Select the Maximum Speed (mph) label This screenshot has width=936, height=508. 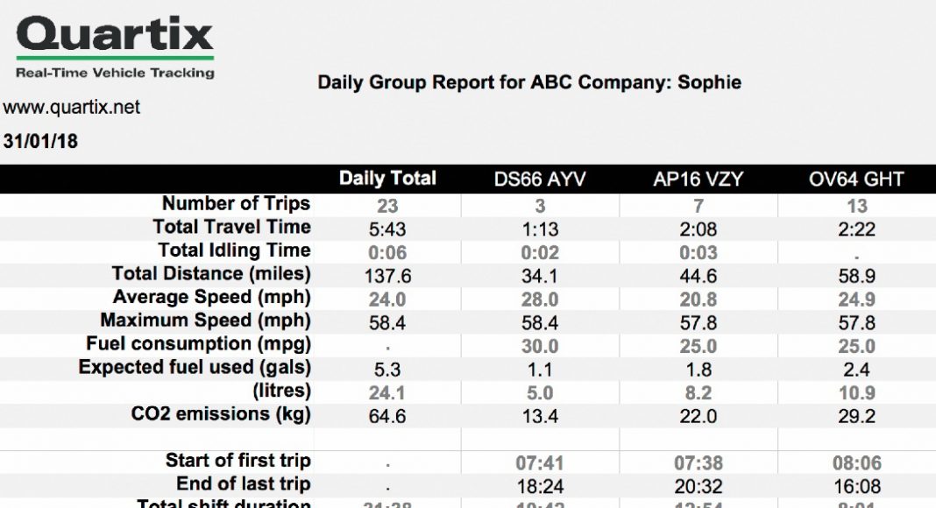[205, 321]
